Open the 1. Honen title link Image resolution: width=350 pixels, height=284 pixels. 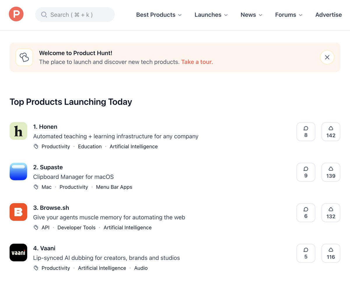pyautogui.click(x=45, y=127)
